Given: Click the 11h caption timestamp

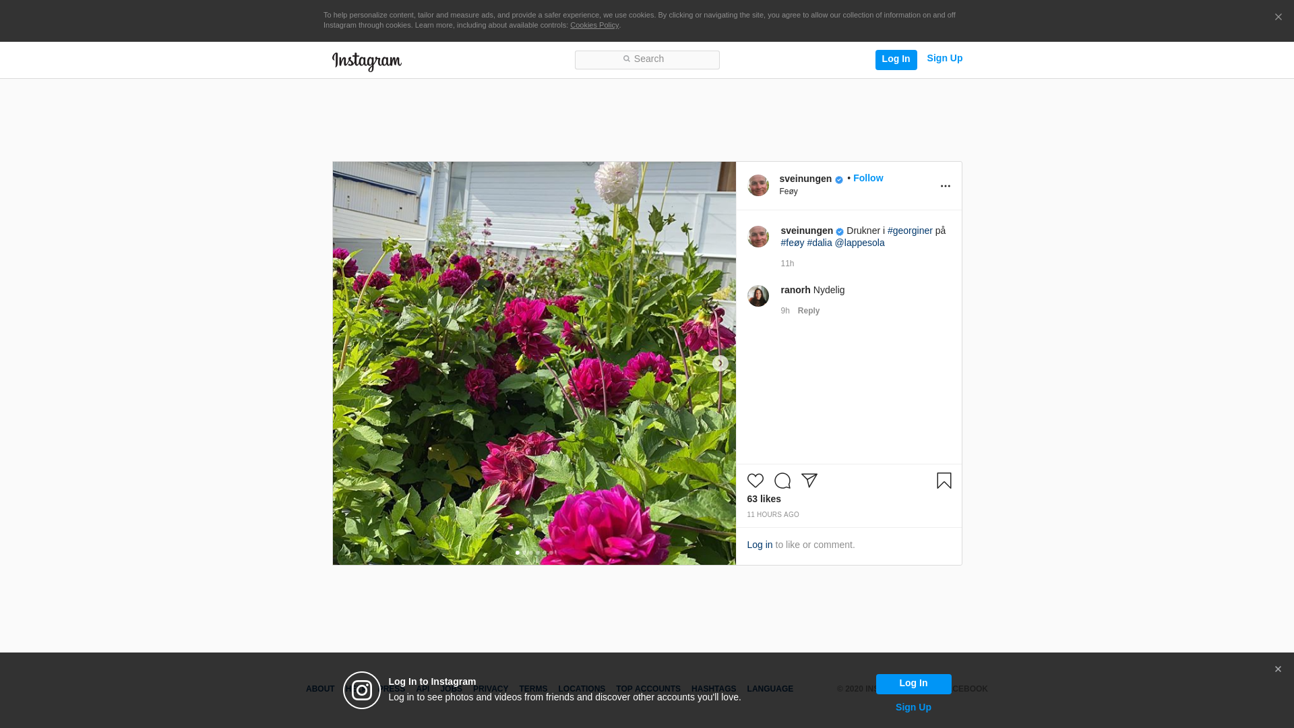Looking at the screenshot, I should (x=787, y=264).
